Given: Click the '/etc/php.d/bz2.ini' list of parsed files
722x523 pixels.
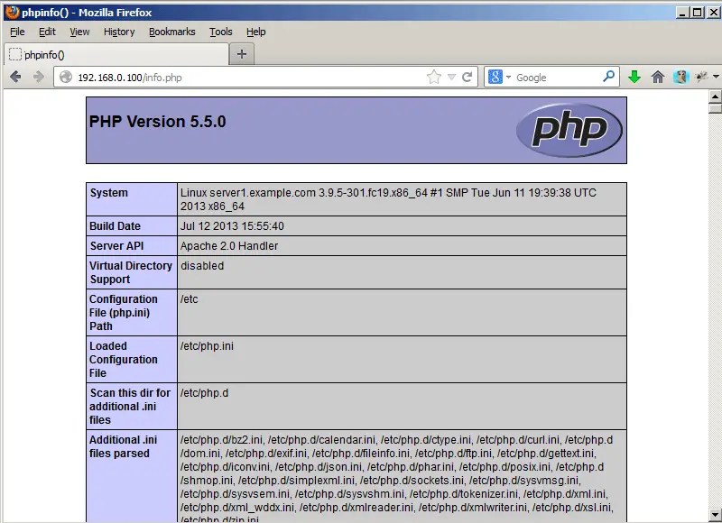Looking at the screenshot, I should 396,479.
